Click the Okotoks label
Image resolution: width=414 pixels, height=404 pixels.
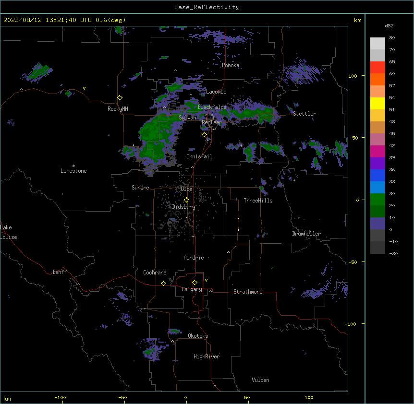(198, 336)
